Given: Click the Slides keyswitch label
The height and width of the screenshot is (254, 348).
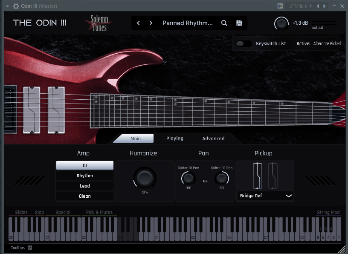Looking at the screenshot, I should pos(21,212).
